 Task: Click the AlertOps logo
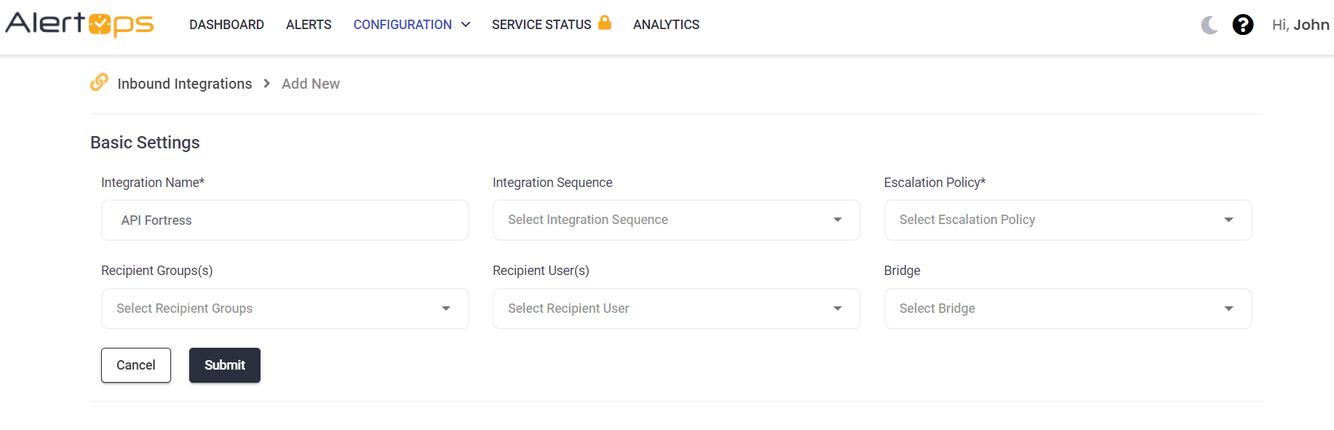click(79, 24)
